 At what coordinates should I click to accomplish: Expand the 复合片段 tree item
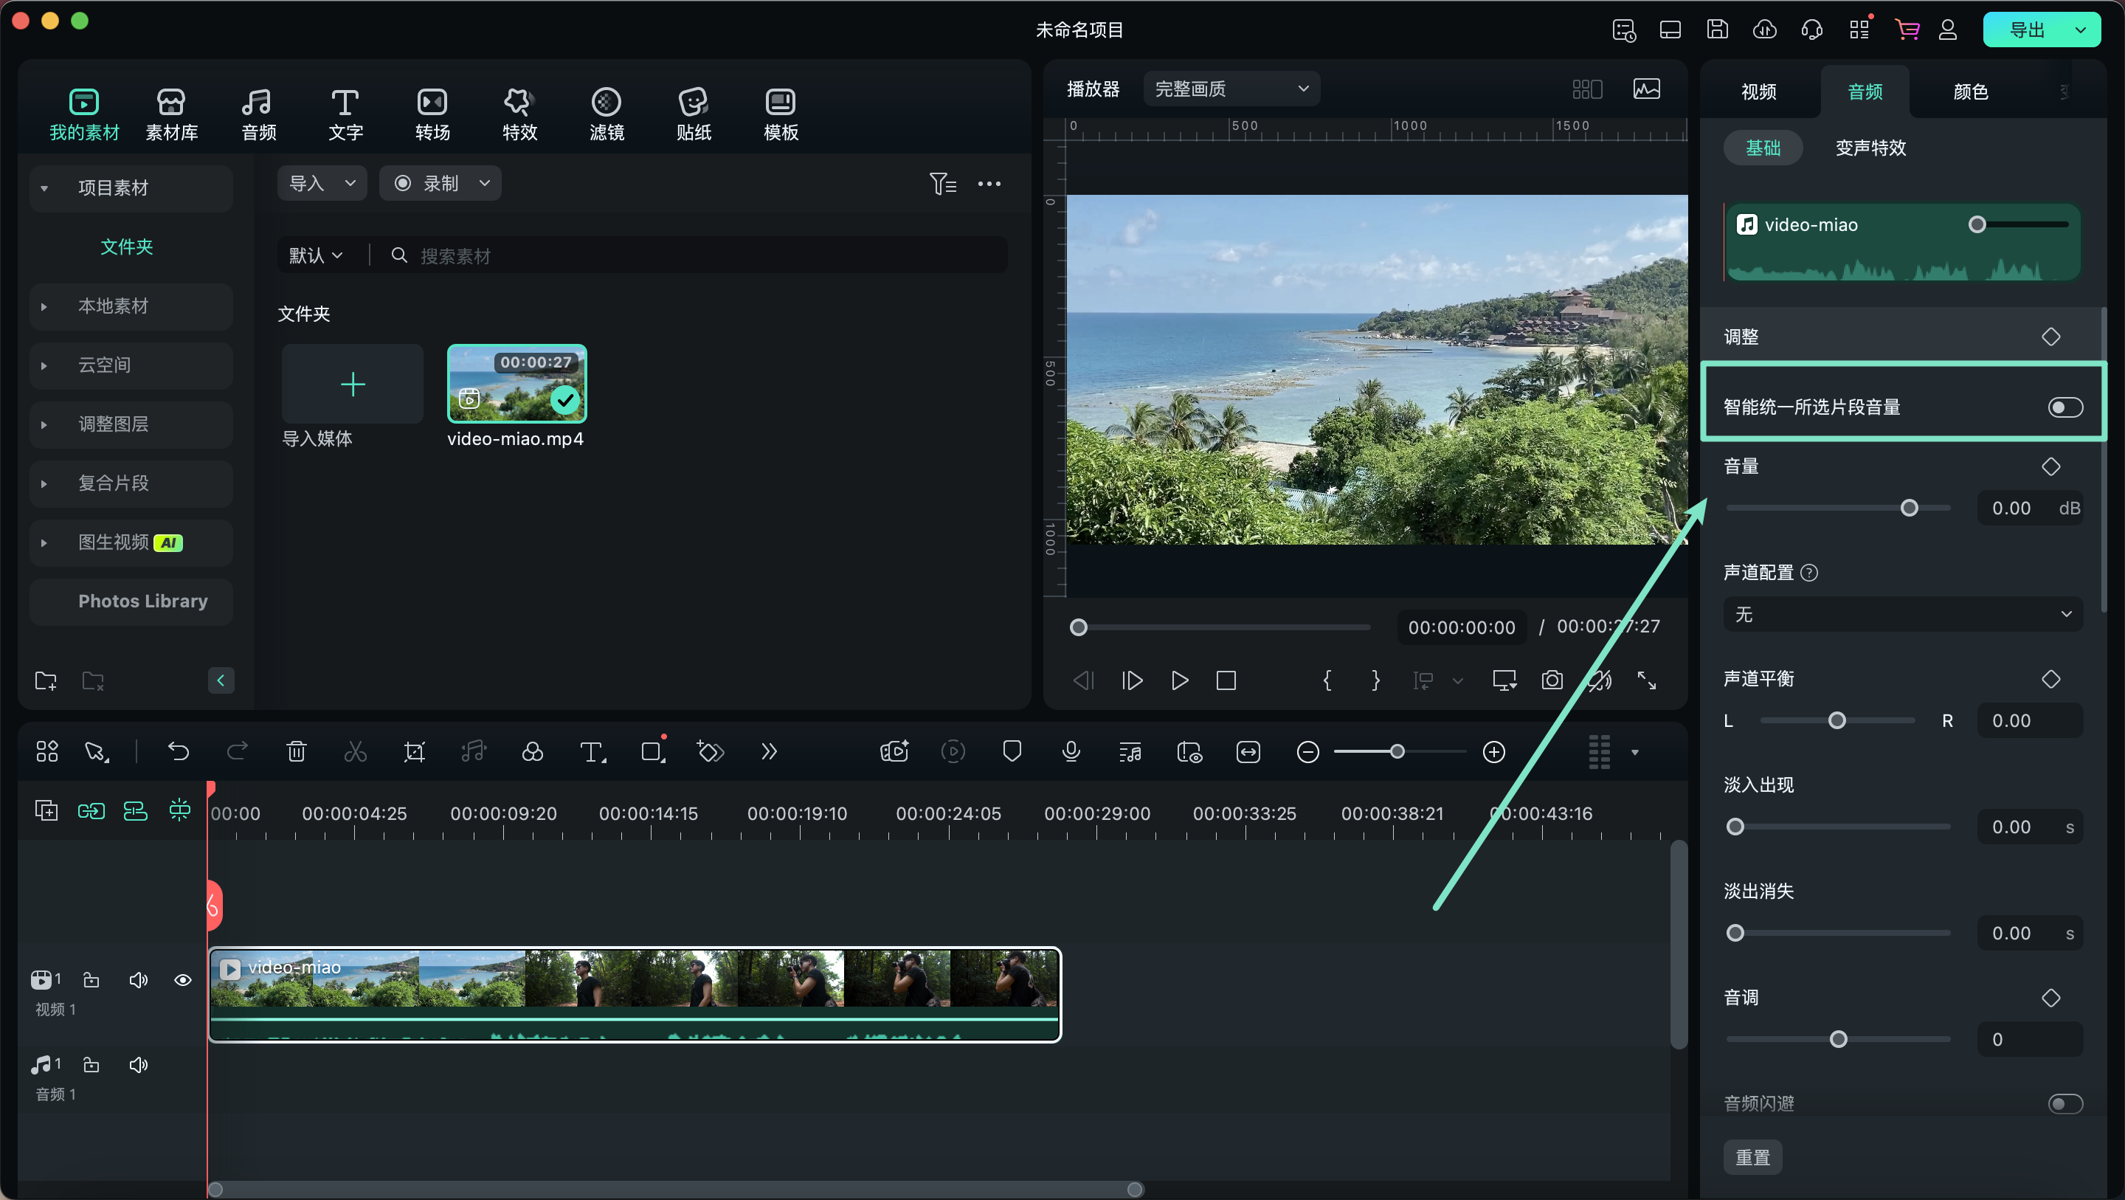pos(44,483)
